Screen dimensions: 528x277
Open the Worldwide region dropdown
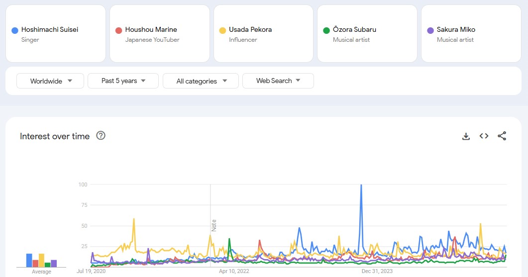coord(50,81)
